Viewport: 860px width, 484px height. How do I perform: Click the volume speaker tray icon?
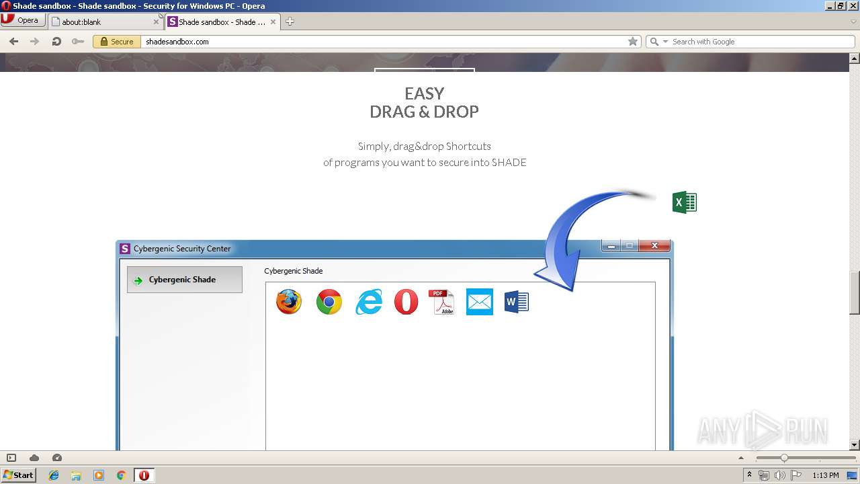click(x=780, y=475)
